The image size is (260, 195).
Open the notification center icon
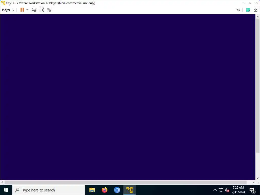pos(252,190)
